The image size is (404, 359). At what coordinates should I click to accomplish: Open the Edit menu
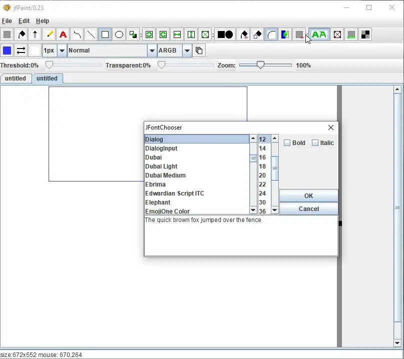[x=24, y=21]
